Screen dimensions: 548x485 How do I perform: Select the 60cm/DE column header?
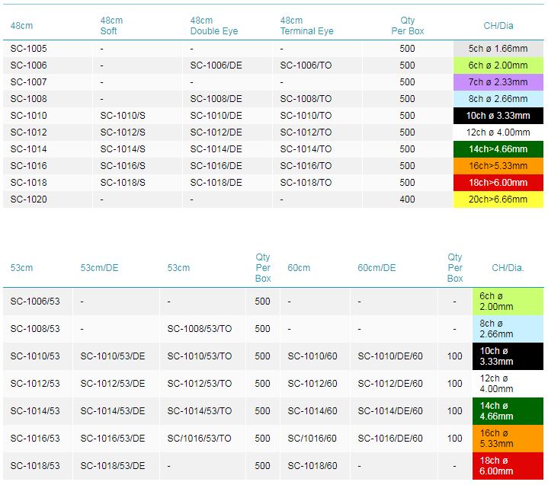(x=377, y=268)
